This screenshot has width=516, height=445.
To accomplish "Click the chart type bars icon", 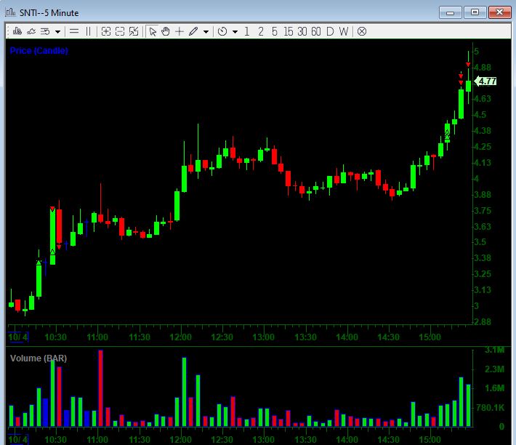I will [17, 31].
